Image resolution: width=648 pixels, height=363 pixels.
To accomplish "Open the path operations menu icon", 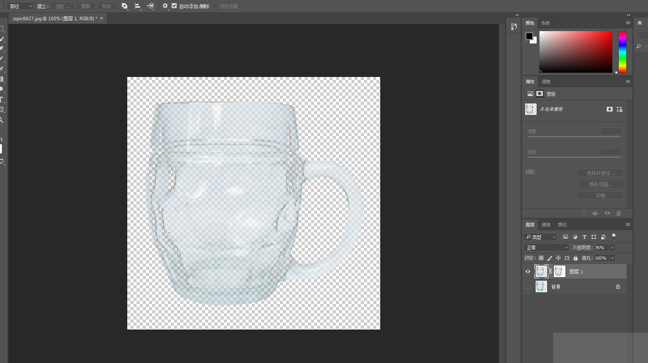I will (125, 6).
